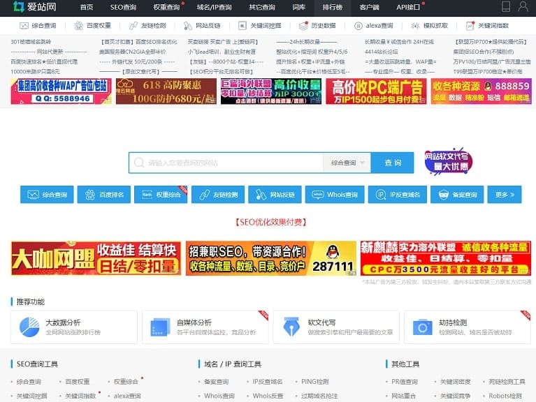This screenshot has height=402, width=536.
Task: Click the 大咖网盟 banner advertisement
Action: [95, 258]
